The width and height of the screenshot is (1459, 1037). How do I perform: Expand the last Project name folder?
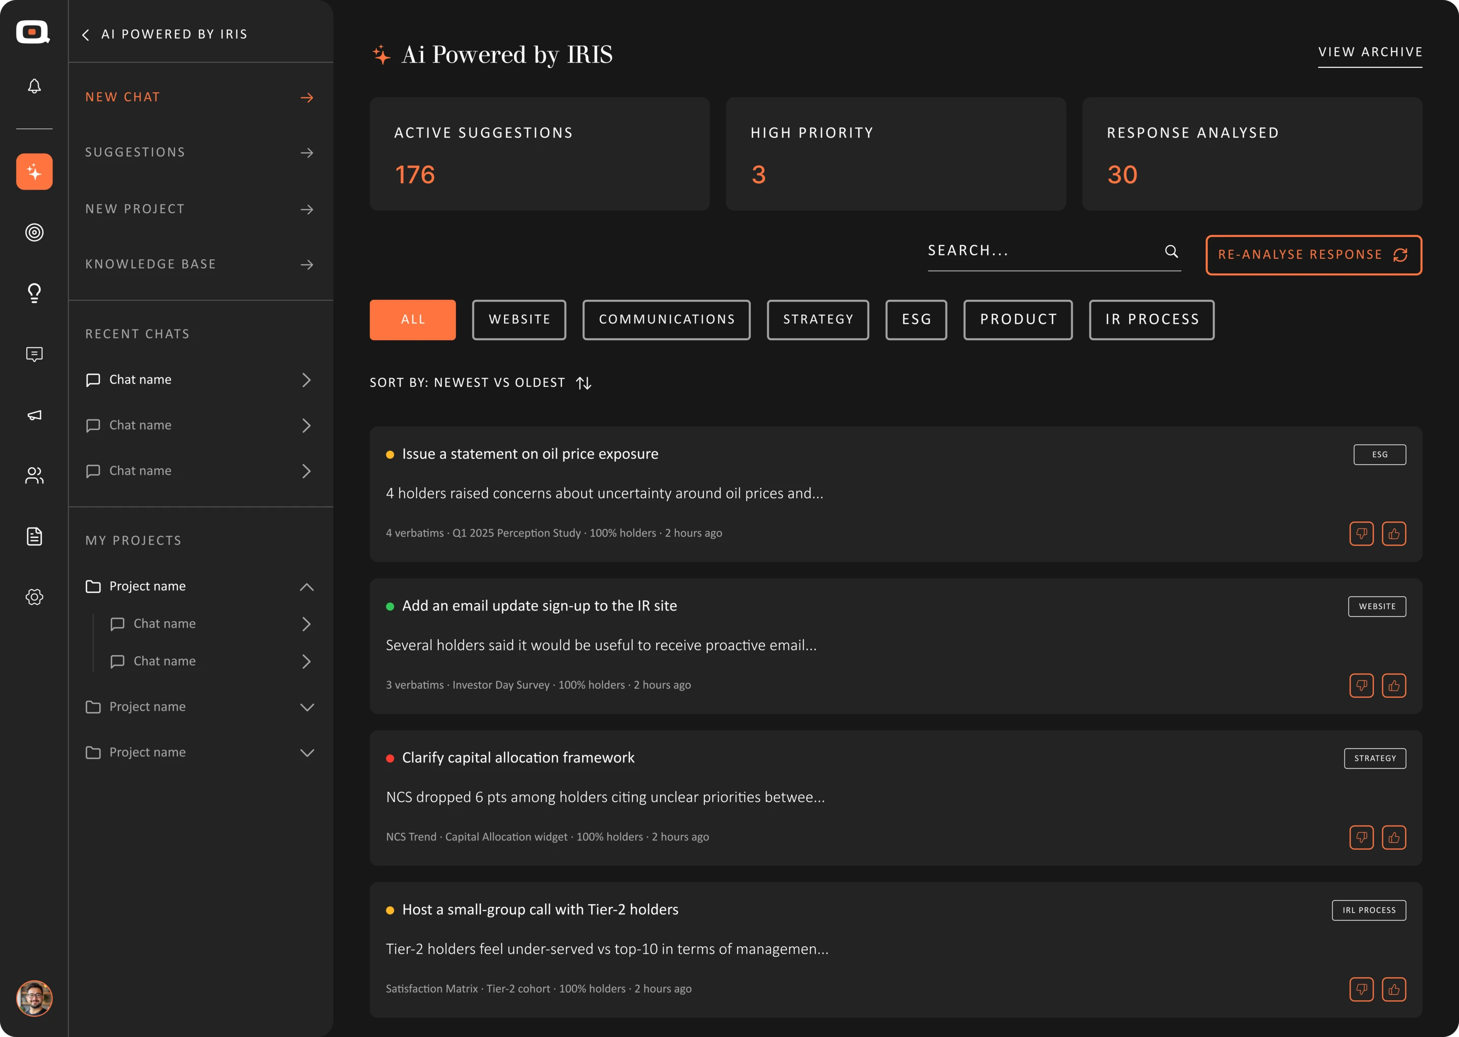(x=306, y=752)
